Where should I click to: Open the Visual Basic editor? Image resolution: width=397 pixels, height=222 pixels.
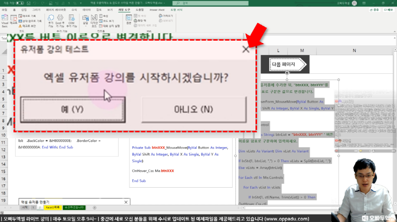4,20
